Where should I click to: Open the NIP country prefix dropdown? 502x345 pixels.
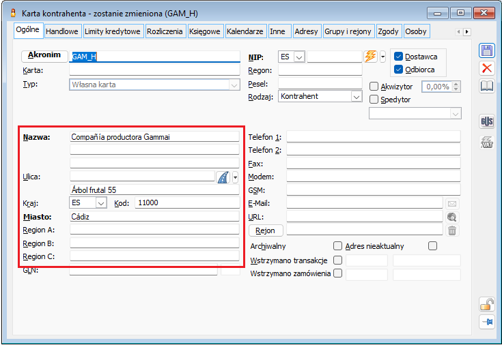(298, 57)
